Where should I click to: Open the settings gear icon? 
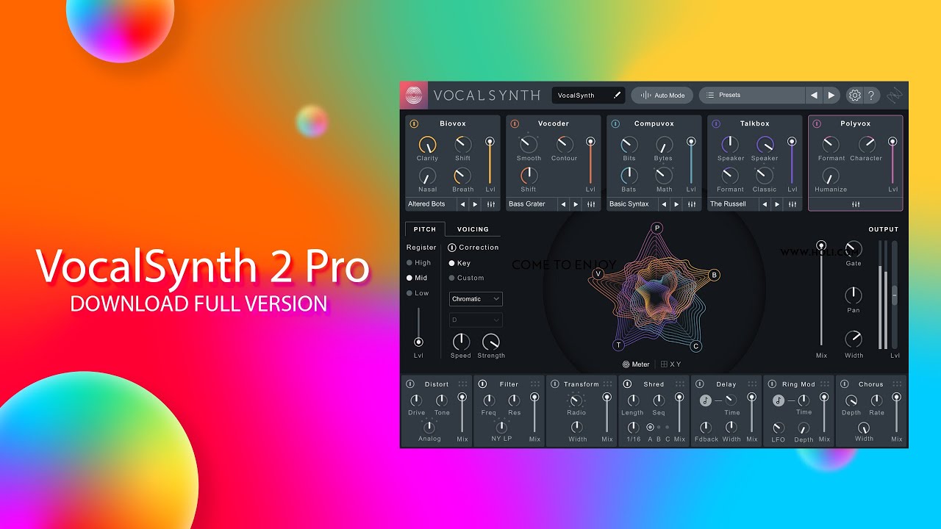[854, 95]
